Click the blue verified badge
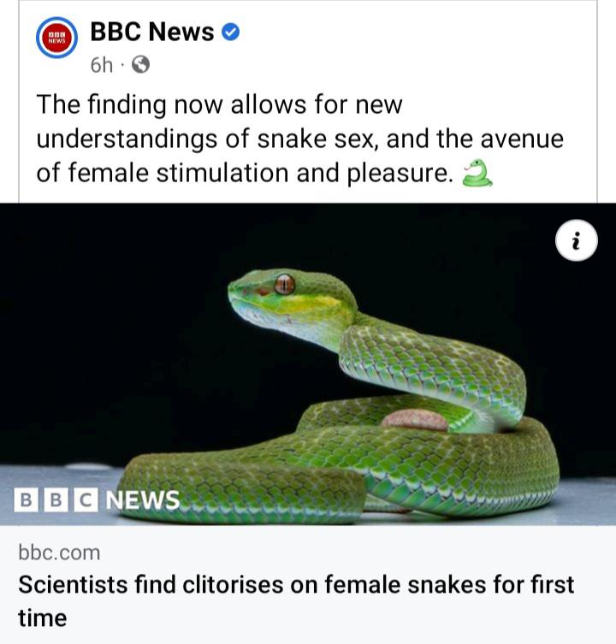 pyautogui.click(x=230, y=32)
